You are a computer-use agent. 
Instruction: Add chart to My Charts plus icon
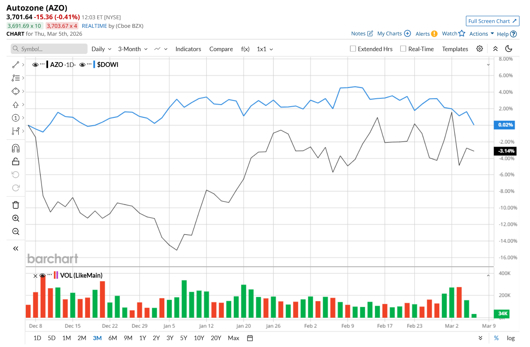(407, 33)
